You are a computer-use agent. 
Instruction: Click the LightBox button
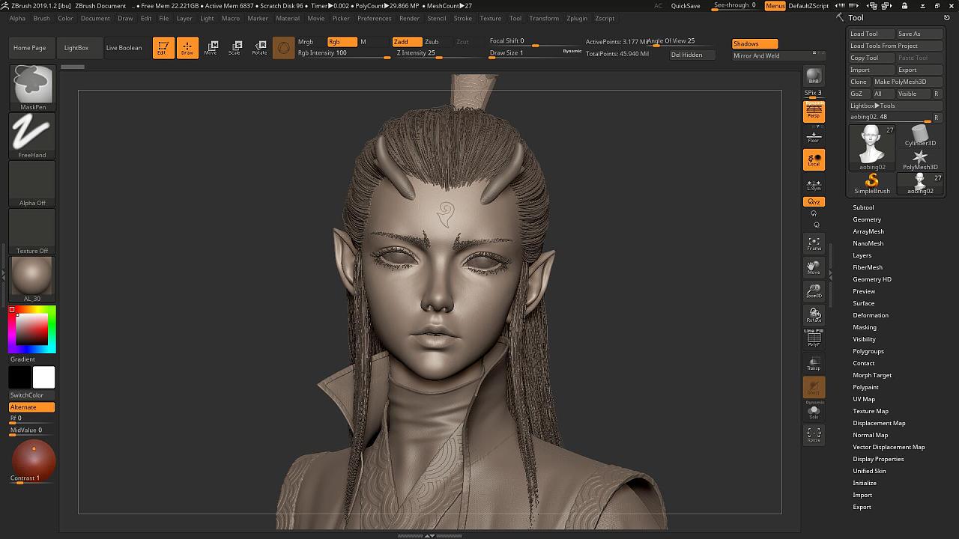coord(76,48)
